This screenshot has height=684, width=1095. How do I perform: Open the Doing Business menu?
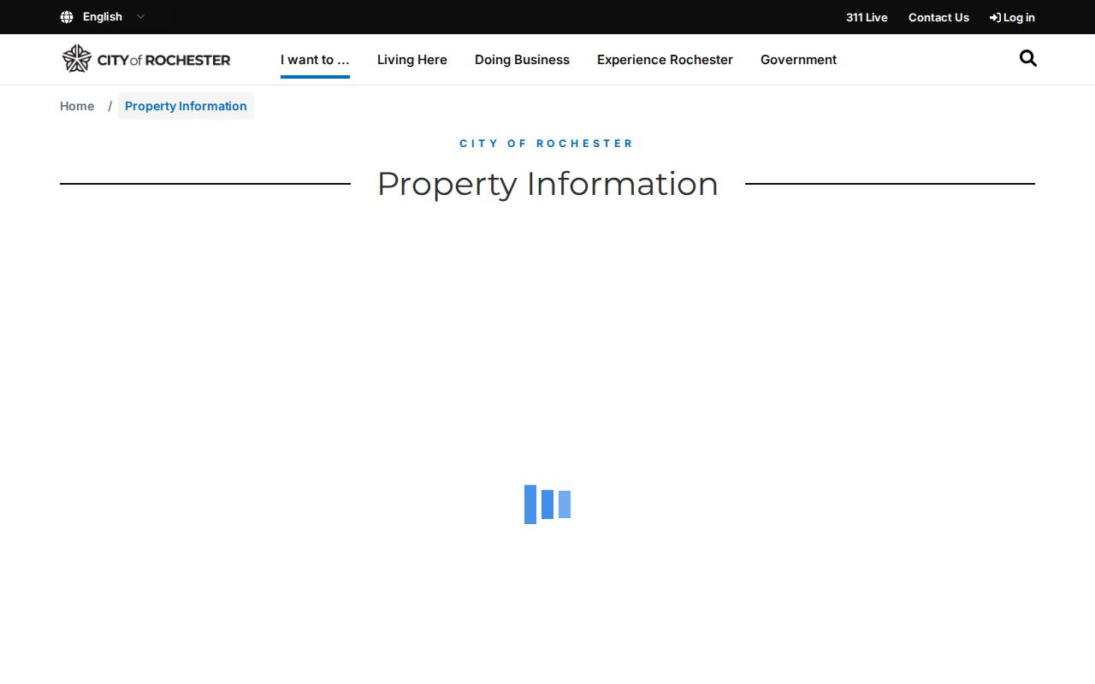point(522,60)
